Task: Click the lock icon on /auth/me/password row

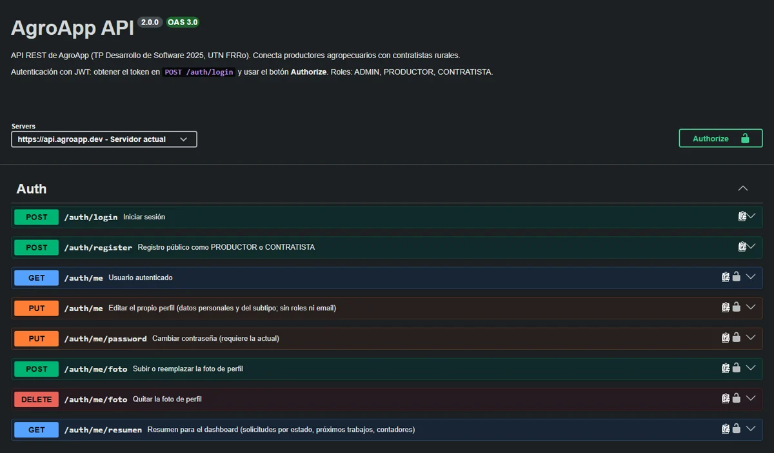Action: (736, 337)
